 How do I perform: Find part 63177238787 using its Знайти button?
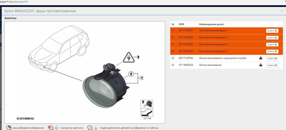tap(272, 31)
